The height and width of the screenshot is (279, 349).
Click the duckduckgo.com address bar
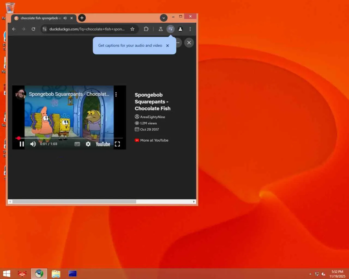pos(87,29)
